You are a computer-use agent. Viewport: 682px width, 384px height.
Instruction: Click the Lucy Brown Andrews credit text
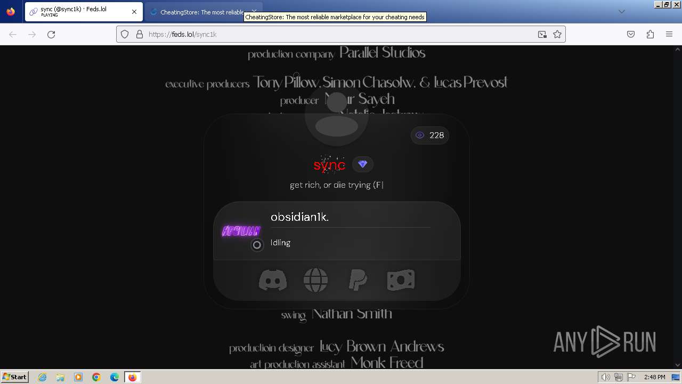[381, 347]
